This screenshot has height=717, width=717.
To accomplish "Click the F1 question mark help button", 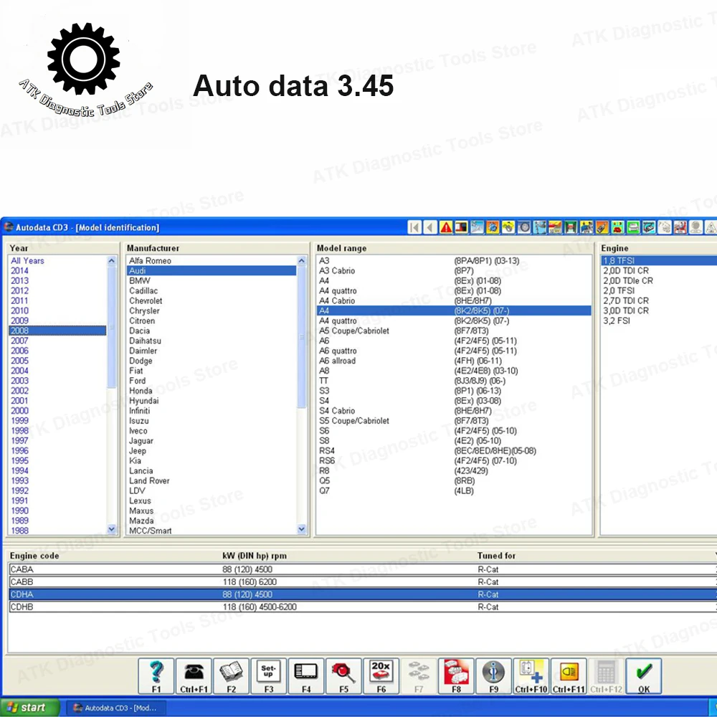I will [x=156, y=676].
